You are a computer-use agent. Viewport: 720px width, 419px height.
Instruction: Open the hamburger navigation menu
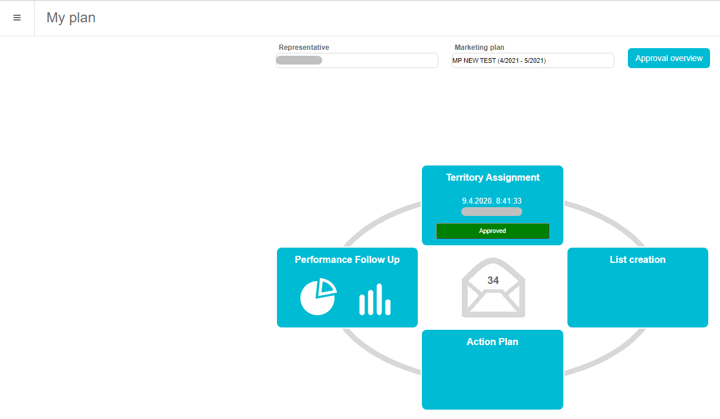tap(17, 18)
